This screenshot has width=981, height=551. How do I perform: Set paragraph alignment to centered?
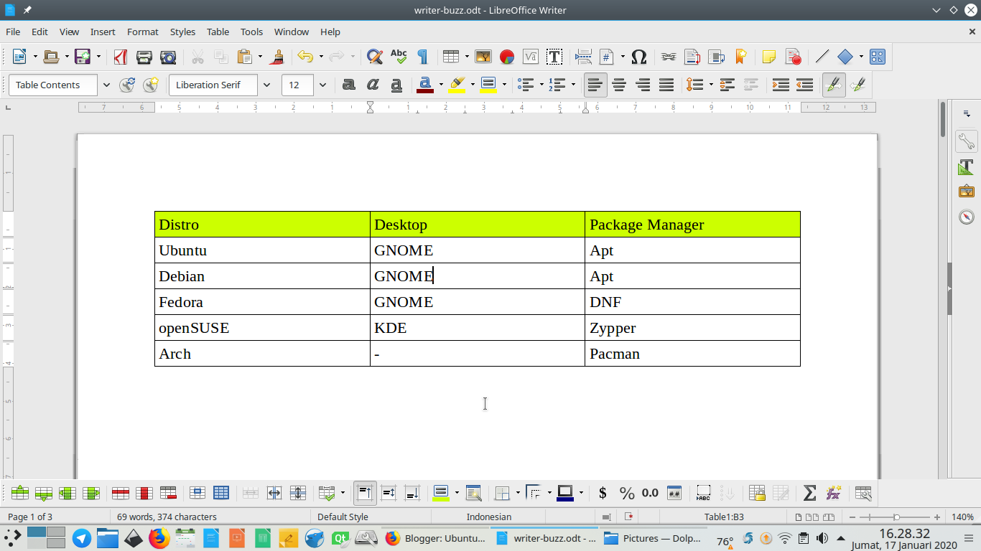[x=619, y=85]
